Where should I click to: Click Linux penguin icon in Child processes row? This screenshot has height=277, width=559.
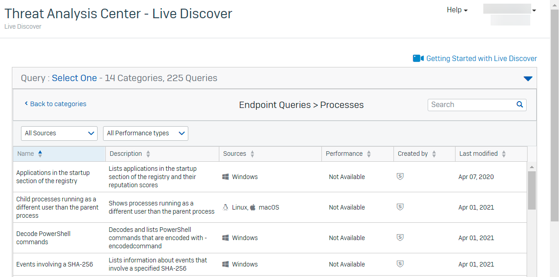225,207
